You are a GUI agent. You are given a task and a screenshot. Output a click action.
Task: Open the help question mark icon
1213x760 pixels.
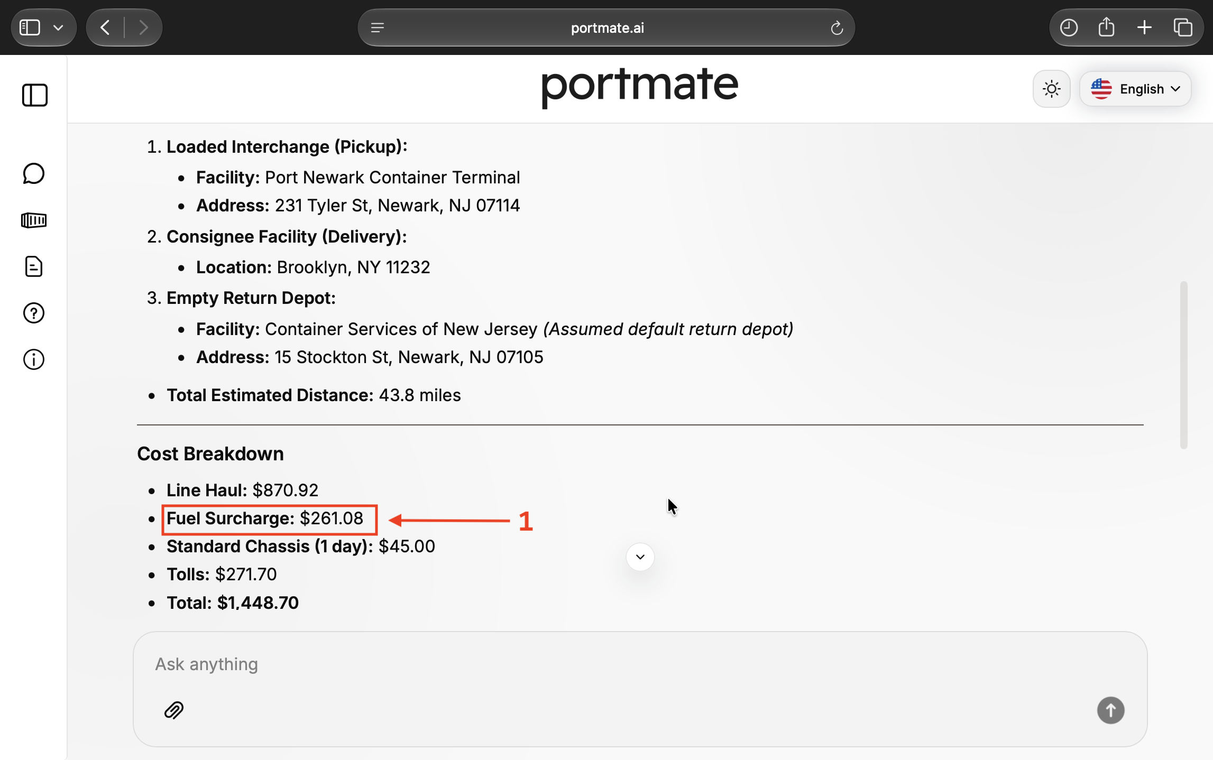(x=34, y=313)
